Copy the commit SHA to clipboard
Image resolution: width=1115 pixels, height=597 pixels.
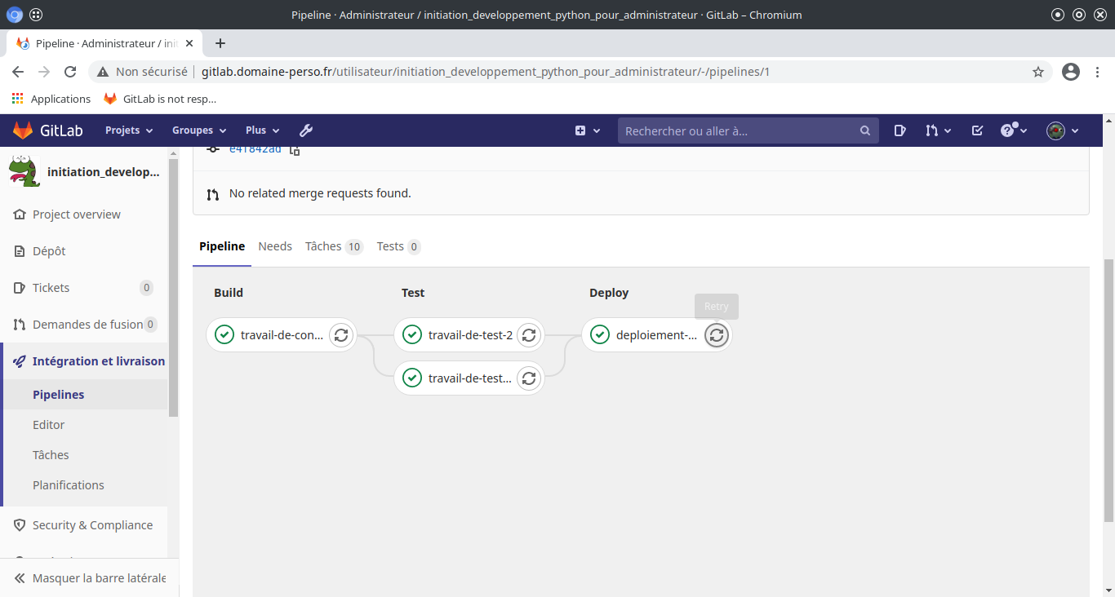(x=295, y=150)
